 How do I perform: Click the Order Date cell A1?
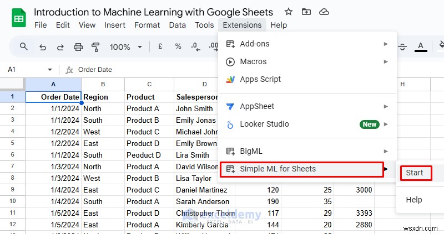pos(53,97)
